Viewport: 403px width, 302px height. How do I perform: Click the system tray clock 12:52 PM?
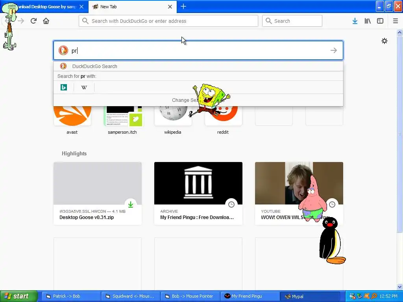388,296
